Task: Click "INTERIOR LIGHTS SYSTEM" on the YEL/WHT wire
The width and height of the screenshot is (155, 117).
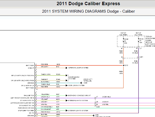Action: pos(77,101)
